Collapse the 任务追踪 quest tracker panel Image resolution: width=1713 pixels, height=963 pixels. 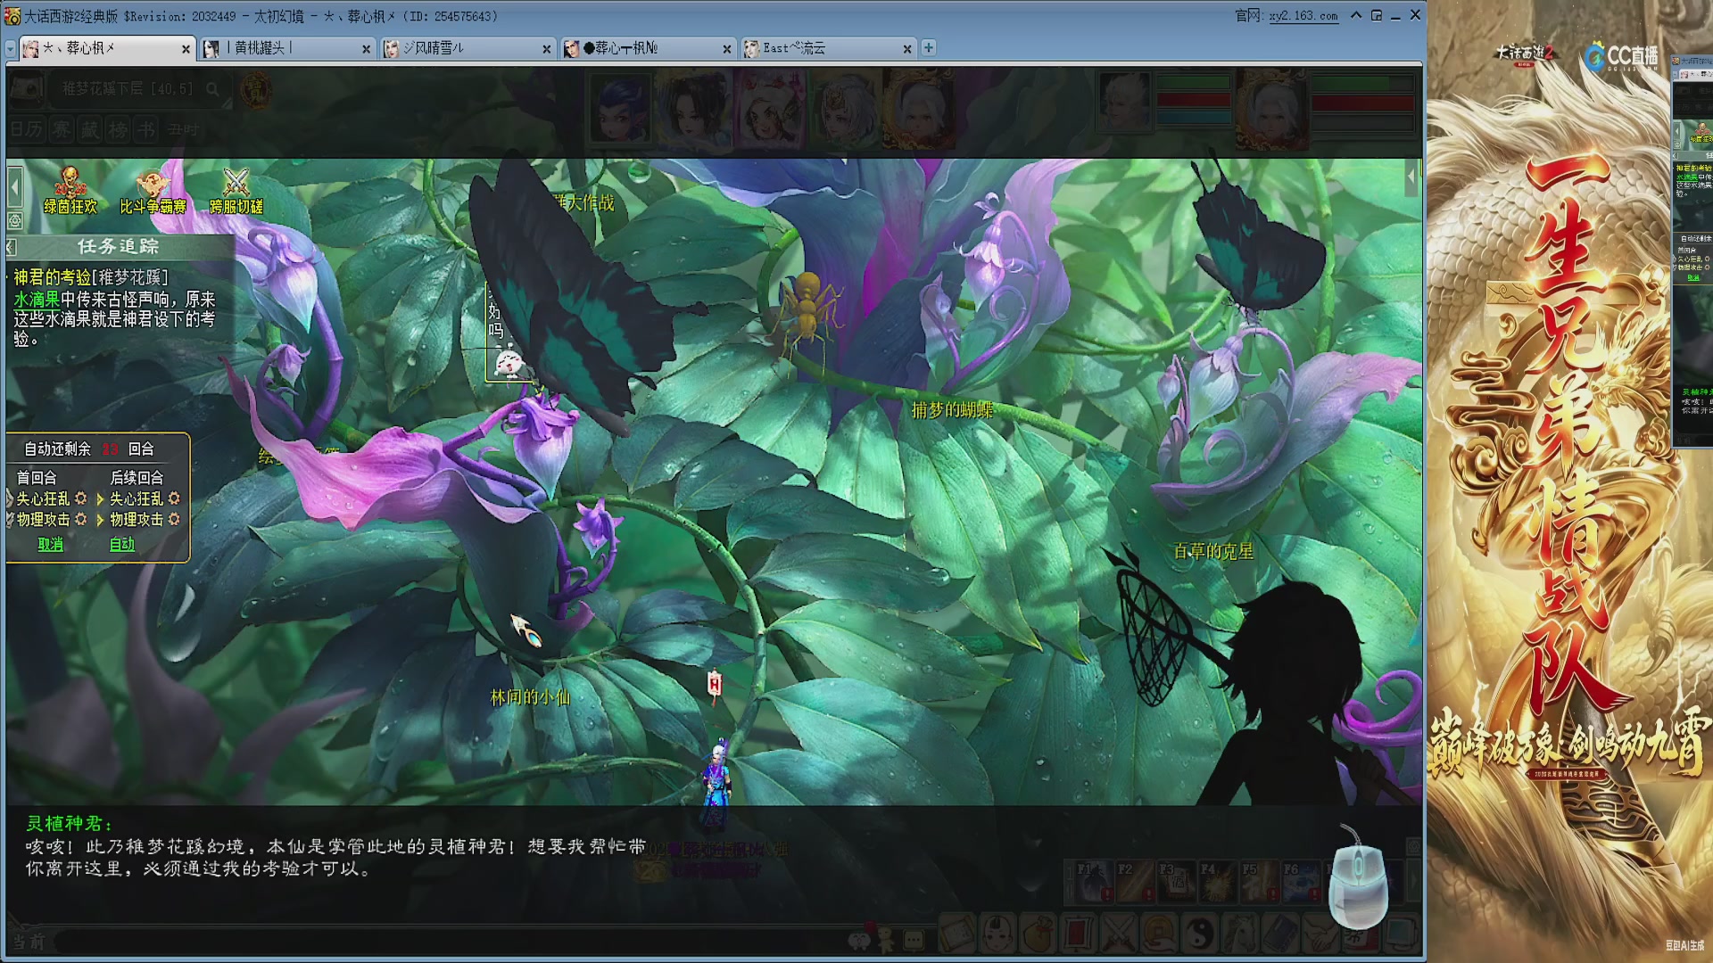tap(12, 247)
